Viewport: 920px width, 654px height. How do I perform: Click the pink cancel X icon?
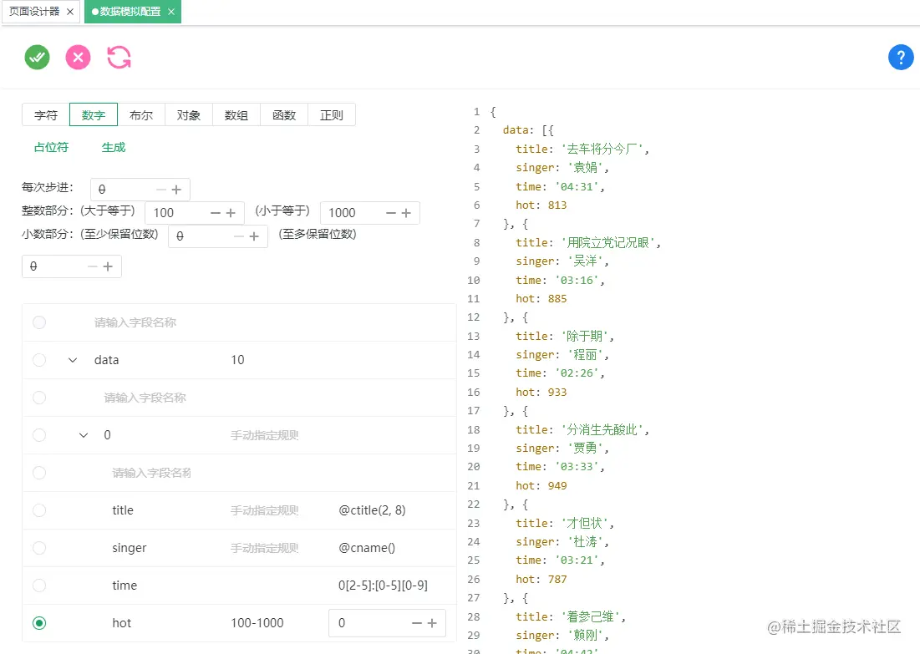[x=78, y=58]
